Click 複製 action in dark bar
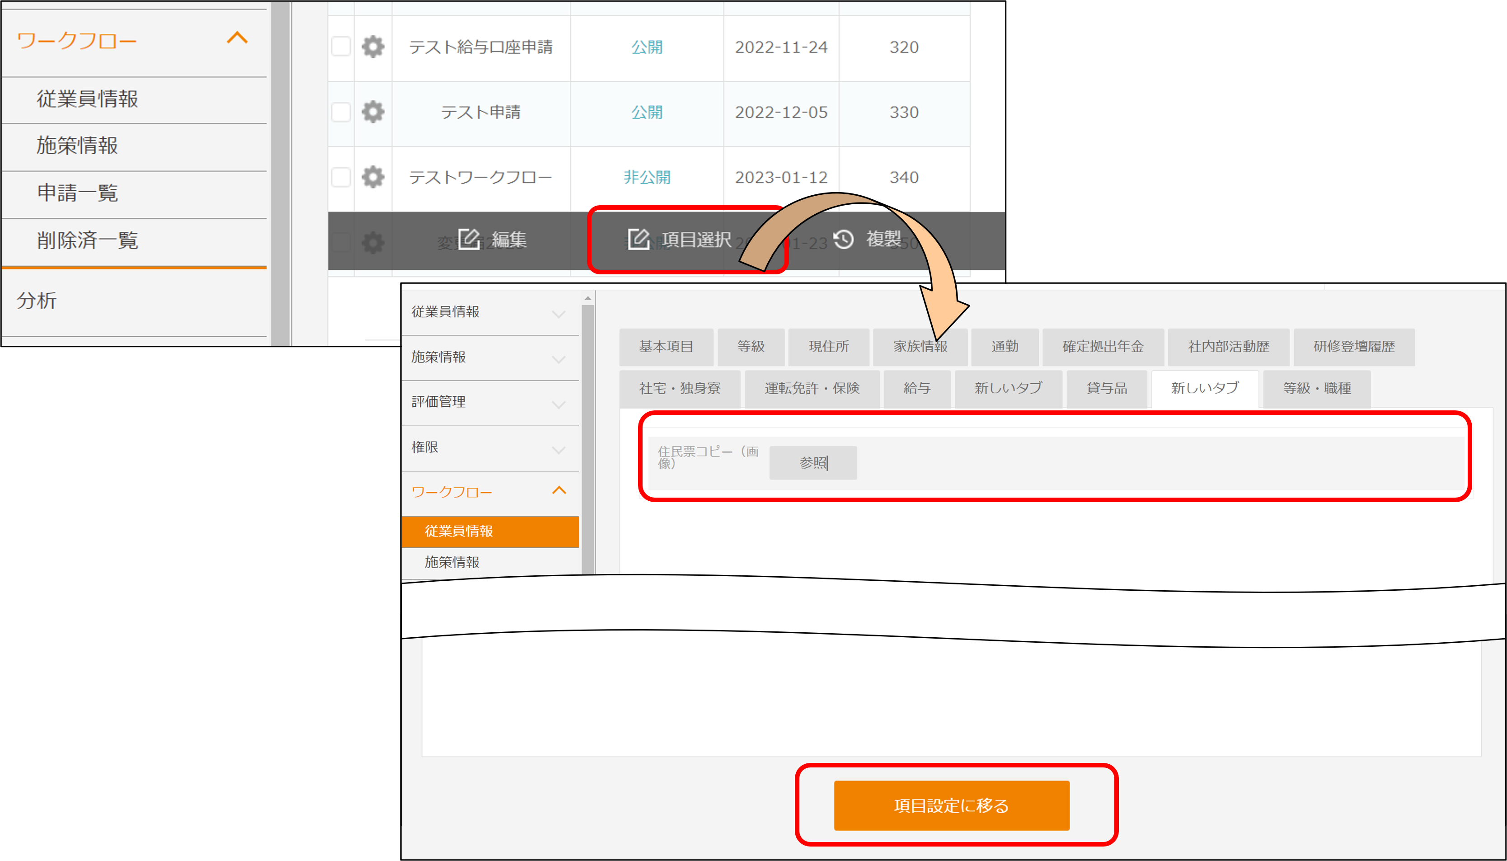 click(868, 240)
